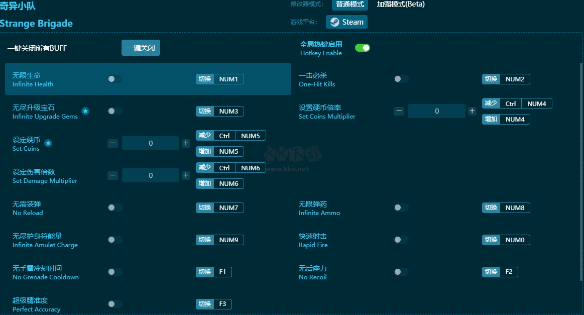This screenshot has width=584, height=315.
Task: Click the star icon beside Infinite Upgrade Gems
Action: (85, 111)
